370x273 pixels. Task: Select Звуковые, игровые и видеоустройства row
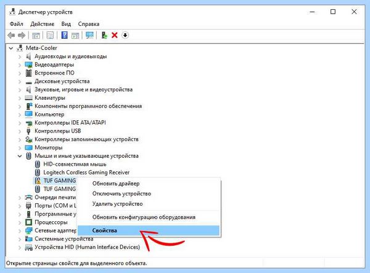tap(83, 89)
